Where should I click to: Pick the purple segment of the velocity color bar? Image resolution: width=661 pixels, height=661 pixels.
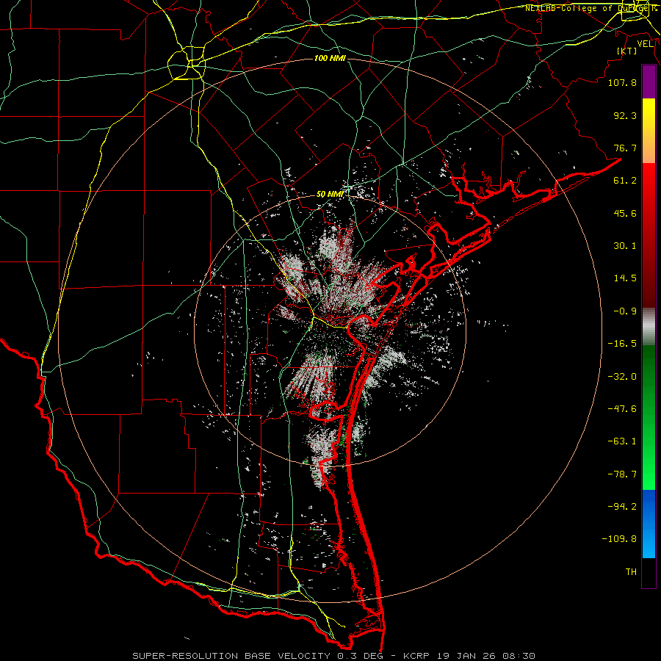tap(649, 82)
